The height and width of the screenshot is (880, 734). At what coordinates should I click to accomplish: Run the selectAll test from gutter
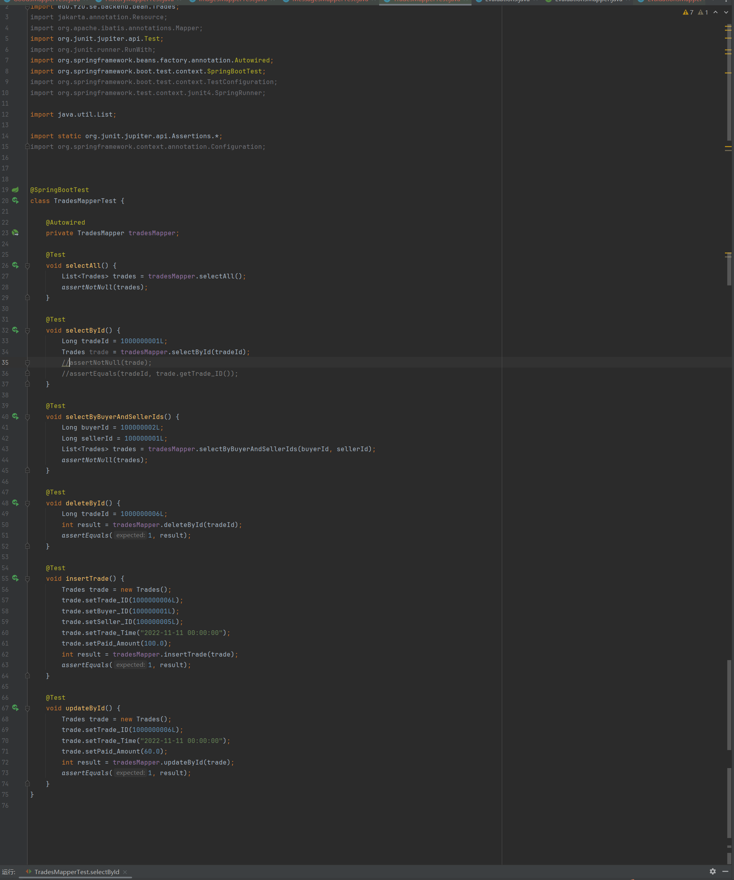pyautogui.click(x=15, y=265)
